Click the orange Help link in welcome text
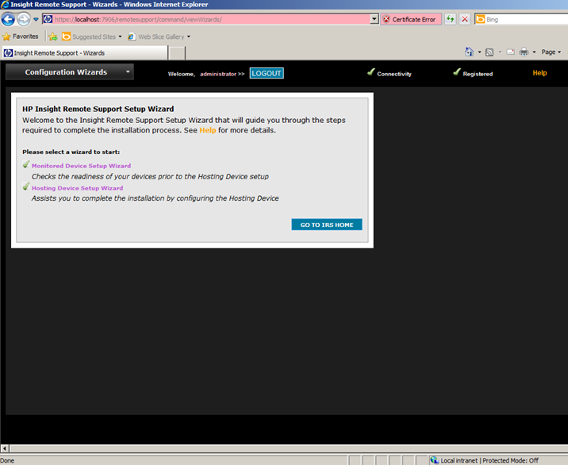 (208, 130)
